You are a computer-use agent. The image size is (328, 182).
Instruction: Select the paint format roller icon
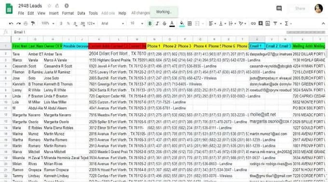tap(33, 24)
